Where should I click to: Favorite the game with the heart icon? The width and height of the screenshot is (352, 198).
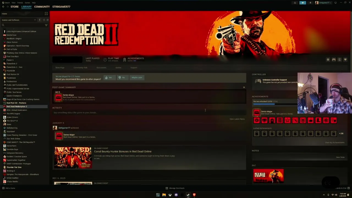coord(345,60)
